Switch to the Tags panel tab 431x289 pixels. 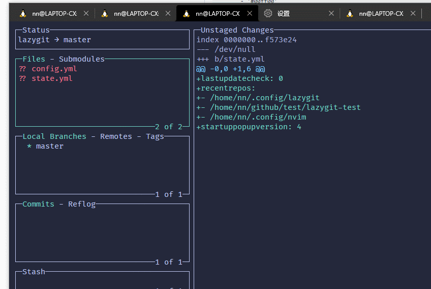155,136
